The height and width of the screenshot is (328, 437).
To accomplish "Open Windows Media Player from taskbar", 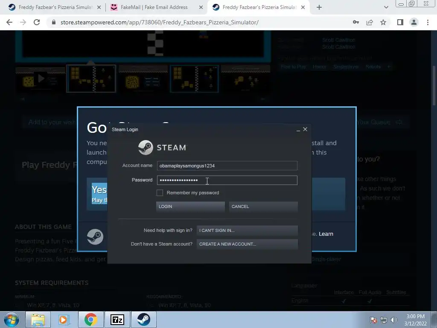I will click(64, 319).
